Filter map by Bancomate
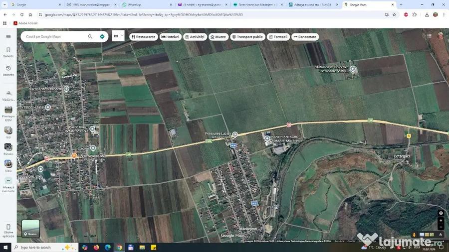Screen dimensions: 449x252 [305, 37]
